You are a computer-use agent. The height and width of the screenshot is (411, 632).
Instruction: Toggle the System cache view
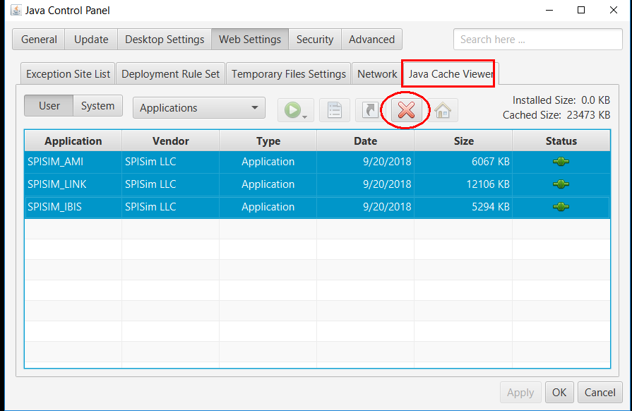[97, 106]
